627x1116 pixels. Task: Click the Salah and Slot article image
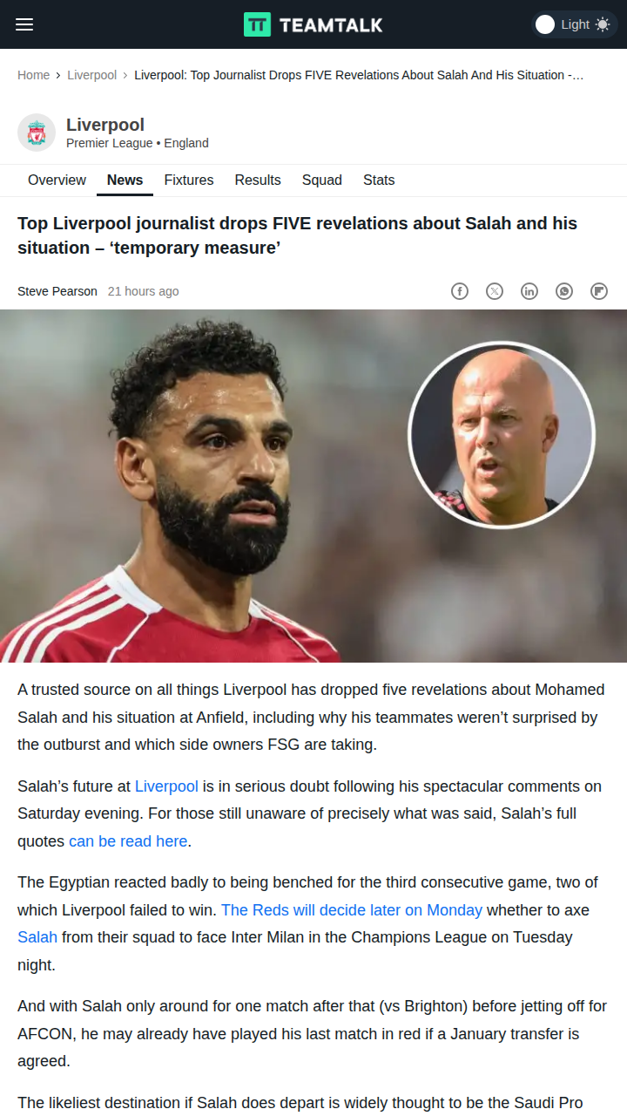(x=313, y=486)
